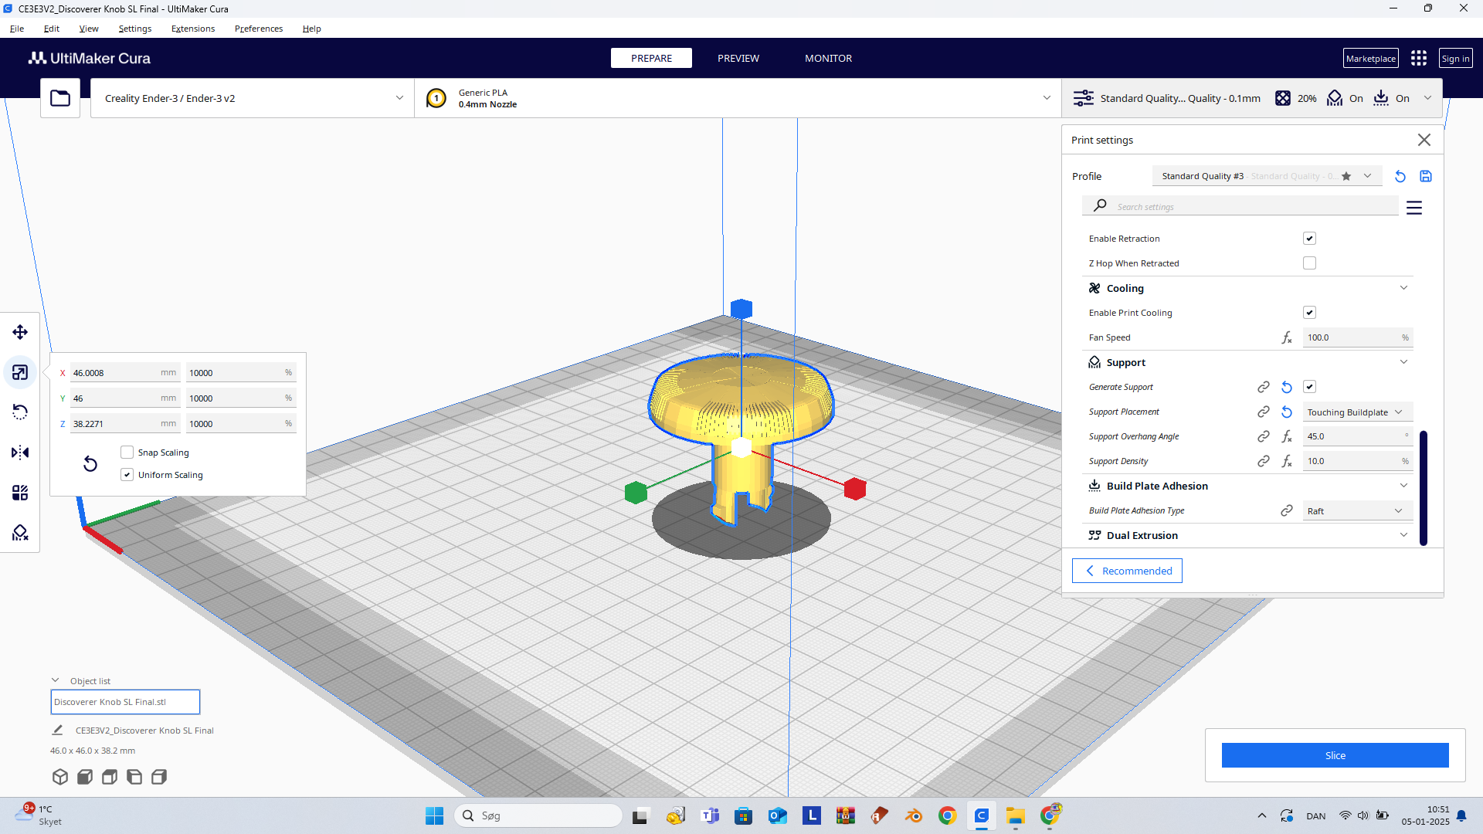Screen dimensions: 1483x834
Task: Click the open file folder icon
Action: 60,98
